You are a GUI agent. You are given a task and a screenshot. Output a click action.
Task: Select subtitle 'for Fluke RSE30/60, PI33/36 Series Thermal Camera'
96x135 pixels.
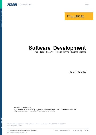61,52
